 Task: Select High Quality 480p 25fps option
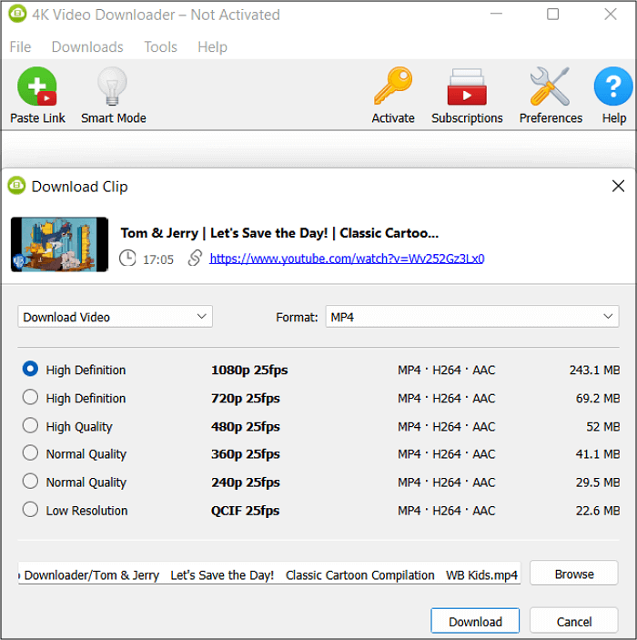point(30,425)
